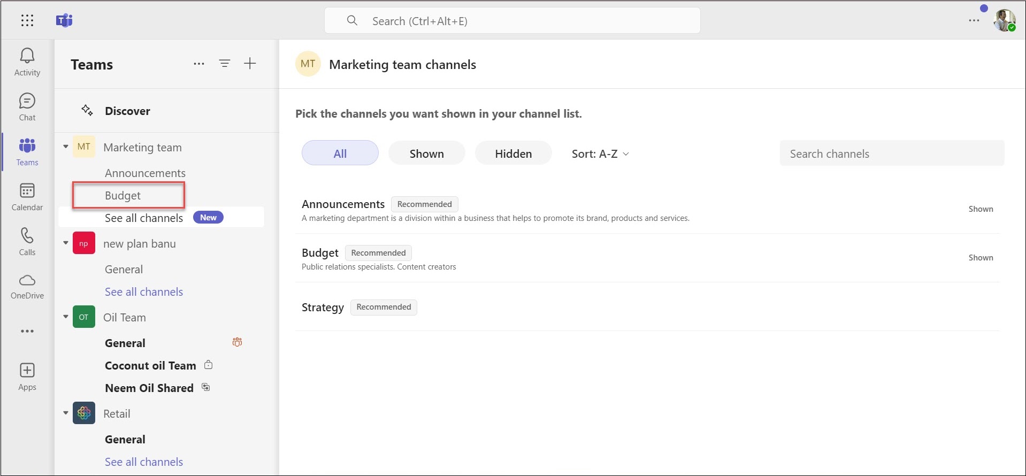Collapse the Oil Team channel list
This screenshot has width=1026, height=476.
66,317
